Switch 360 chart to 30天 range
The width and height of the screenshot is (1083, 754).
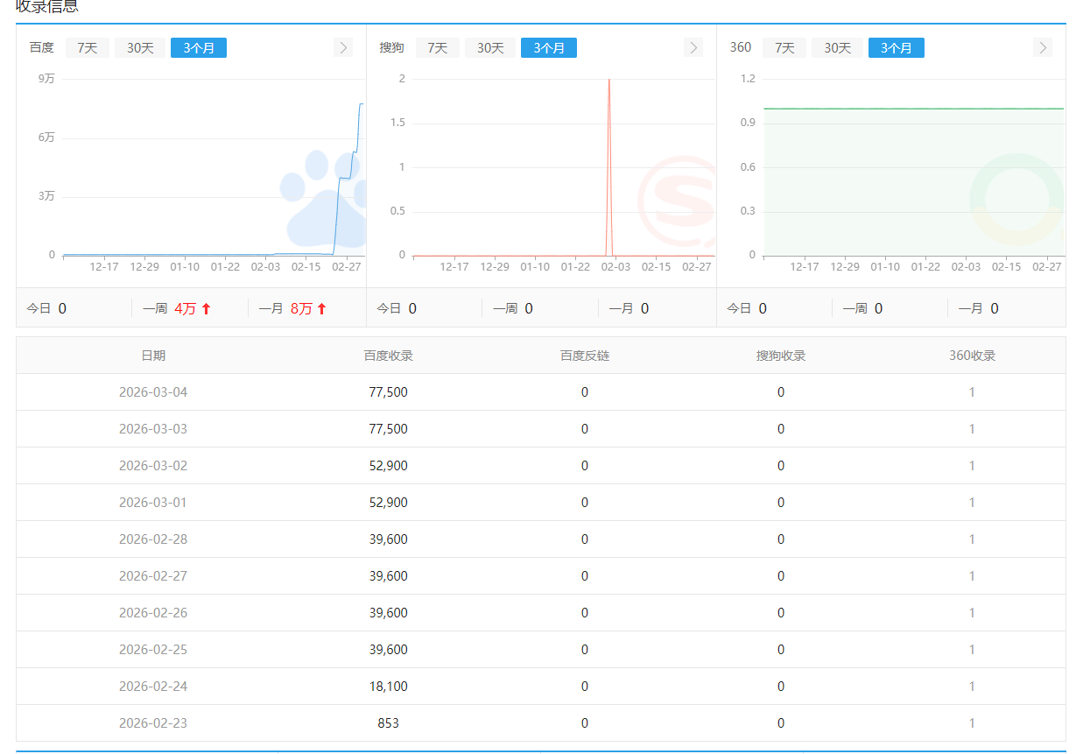pyautogui.click(x=837, y=48)
